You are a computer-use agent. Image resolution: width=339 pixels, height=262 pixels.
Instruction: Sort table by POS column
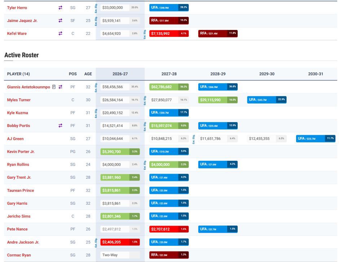[x=72, y=74]
